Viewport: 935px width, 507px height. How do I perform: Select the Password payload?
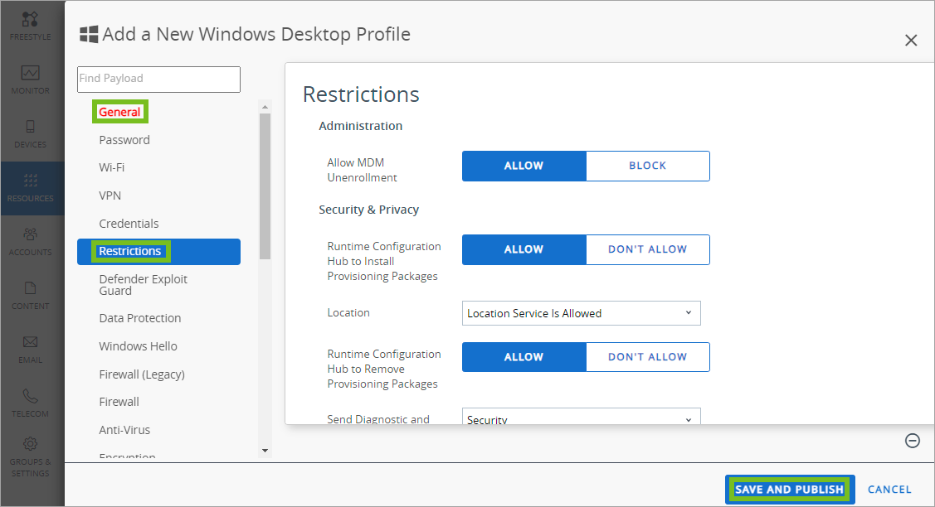click(x=124, y=140)
